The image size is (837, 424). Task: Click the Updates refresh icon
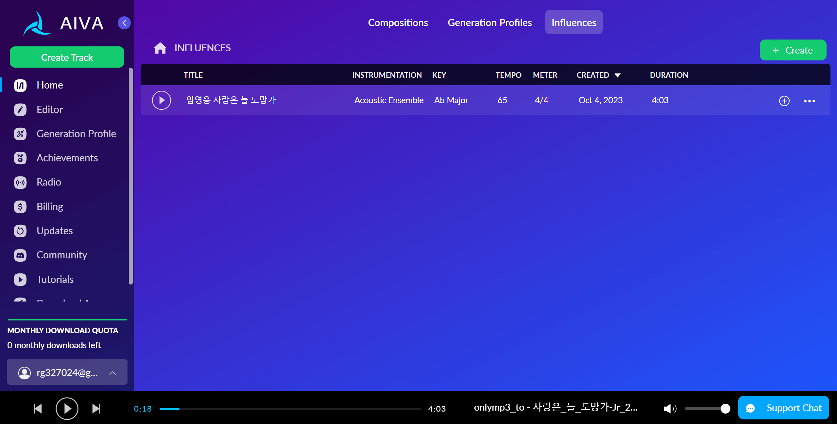tap(20, 231)
